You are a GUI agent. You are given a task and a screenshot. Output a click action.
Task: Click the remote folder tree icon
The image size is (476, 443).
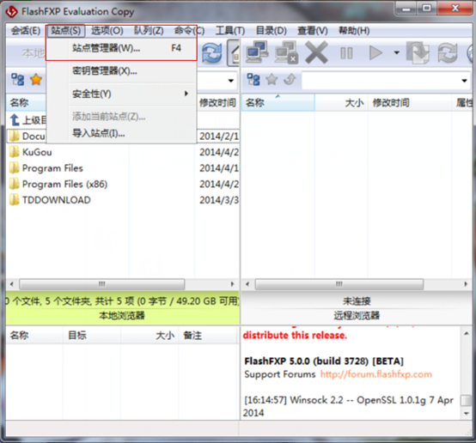253,80
